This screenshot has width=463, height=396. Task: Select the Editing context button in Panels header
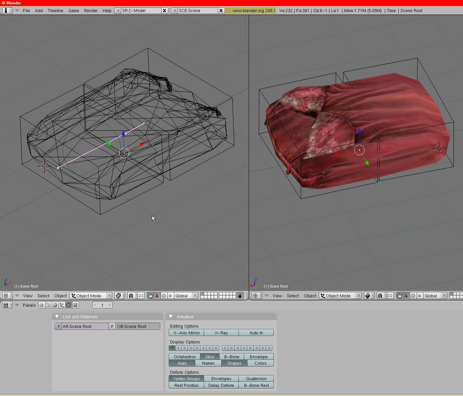[69, 305]
